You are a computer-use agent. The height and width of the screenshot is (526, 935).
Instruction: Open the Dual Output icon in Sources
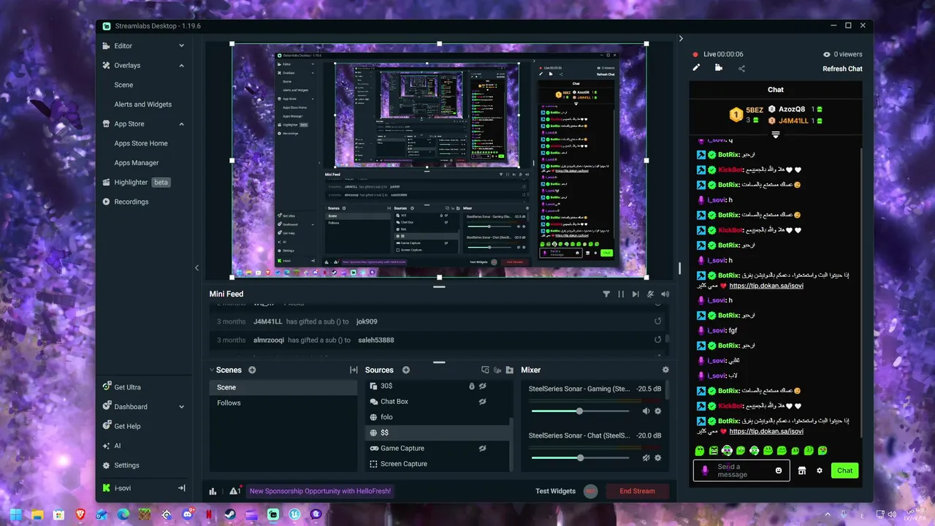tap(484, 370)
